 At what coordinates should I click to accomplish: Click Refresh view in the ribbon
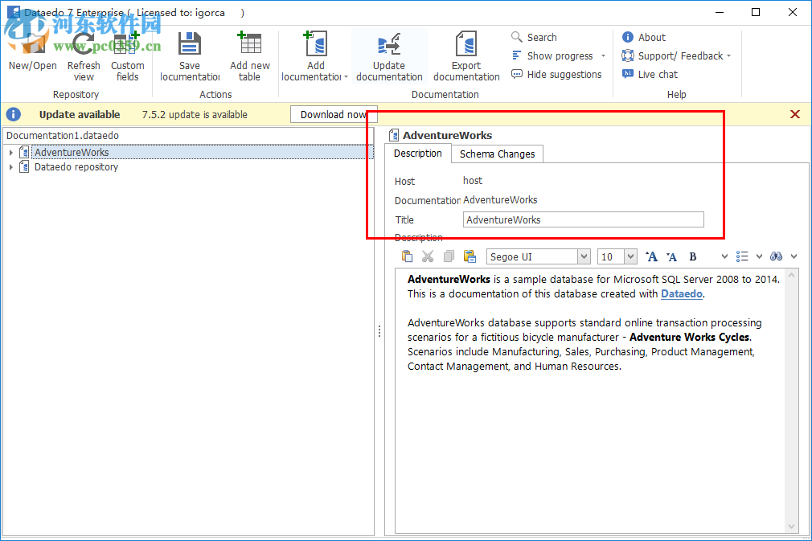(84, 56)
